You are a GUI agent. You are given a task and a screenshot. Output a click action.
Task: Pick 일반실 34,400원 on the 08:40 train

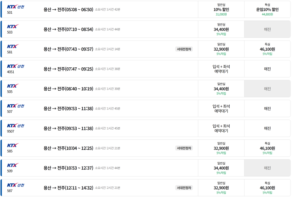(221, 89)
